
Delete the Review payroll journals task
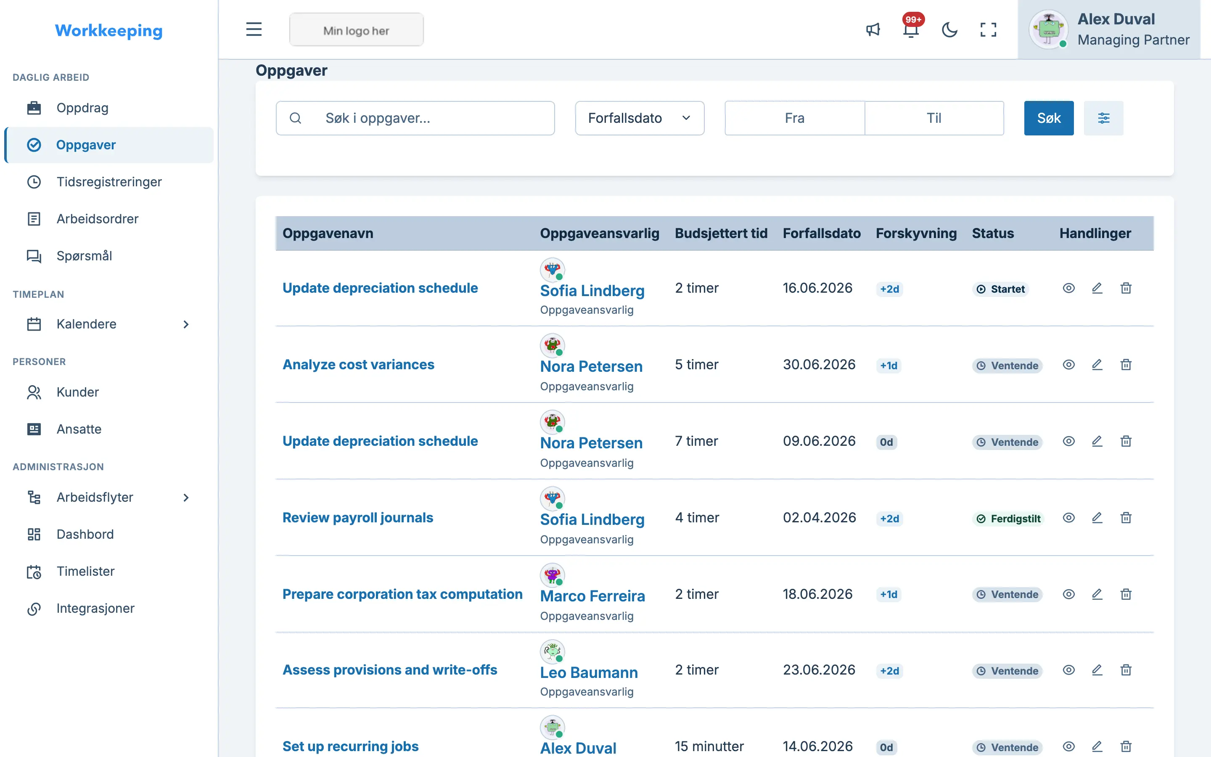point(1126,518)
